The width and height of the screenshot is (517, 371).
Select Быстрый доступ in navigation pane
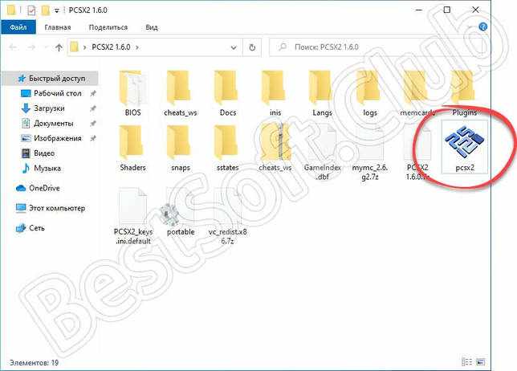click(x=51, y=79)
